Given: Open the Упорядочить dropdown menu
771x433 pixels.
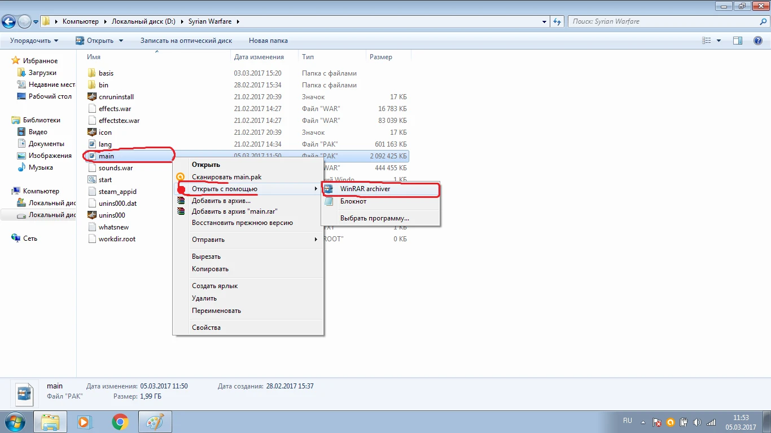Looking at the screenshot, I should (34, 41).
